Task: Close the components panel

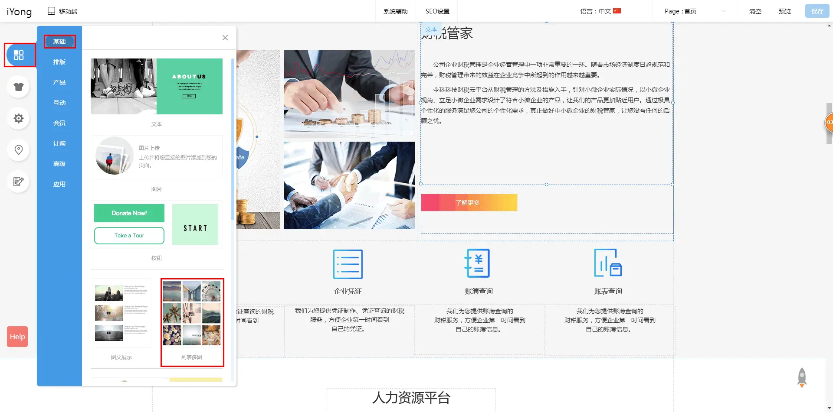Action: [225, 38]
